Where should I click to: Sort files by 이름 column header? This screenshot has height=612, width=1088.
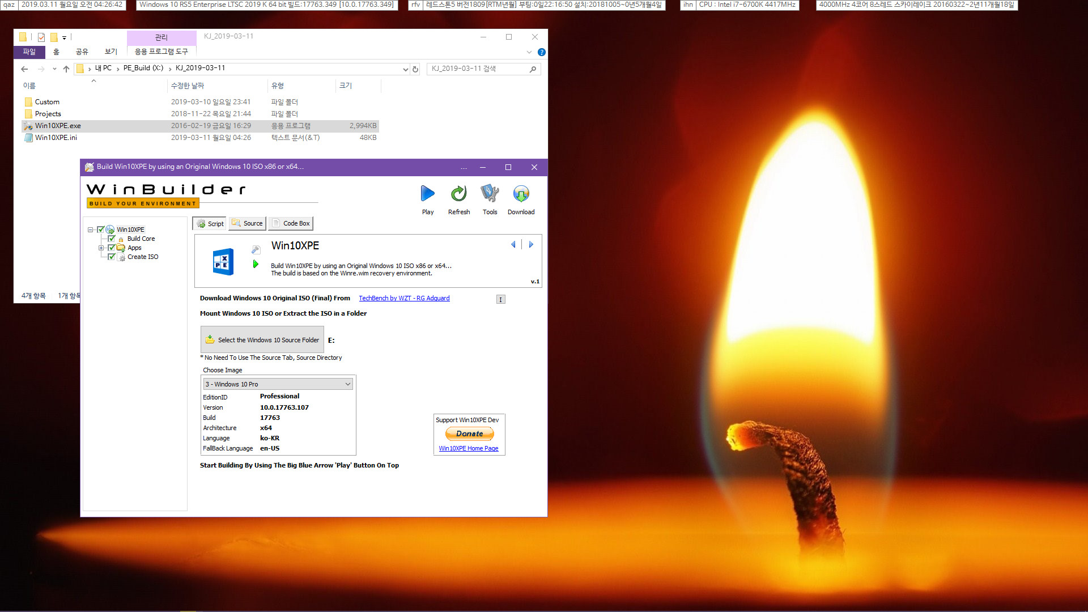click(93, 86)
